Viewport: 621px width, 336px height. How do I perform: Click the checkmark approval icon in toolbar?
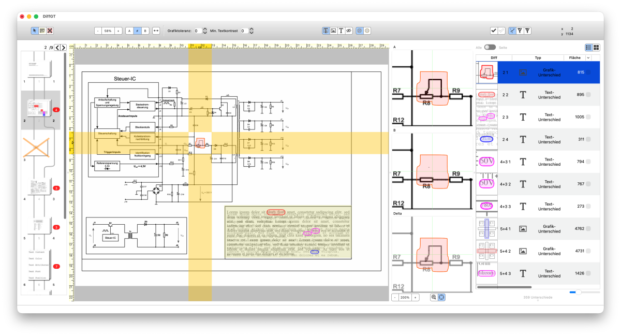[x=493, y=31]
